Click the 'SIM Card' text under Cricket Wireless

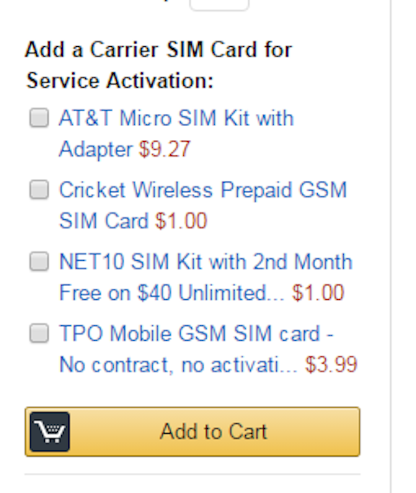tap(104, 221)
